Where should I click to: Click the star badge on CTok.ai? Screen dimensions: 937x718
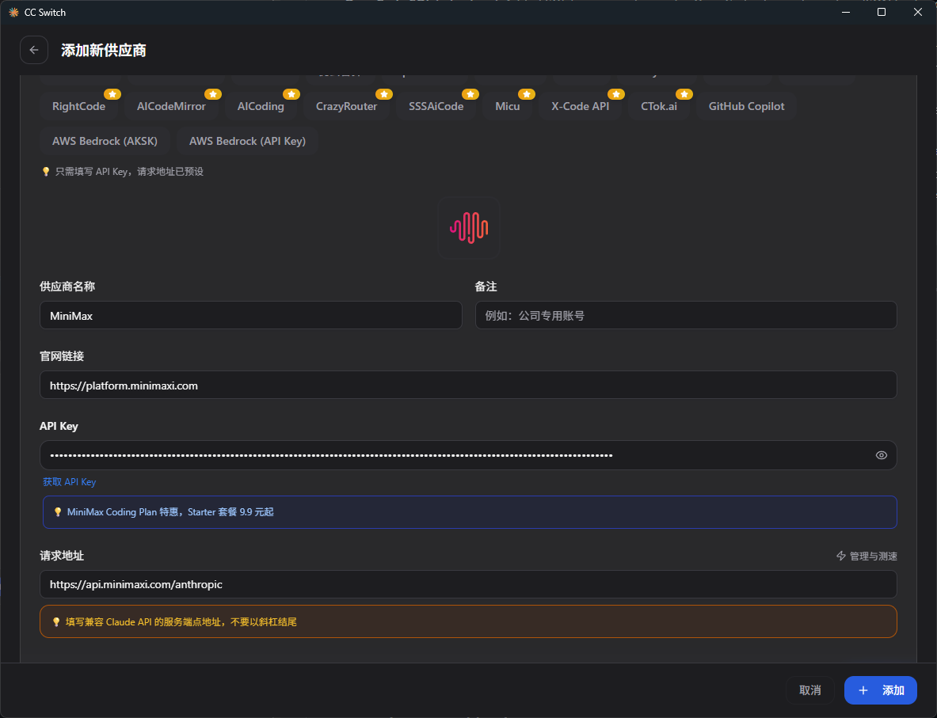point(684,94)
